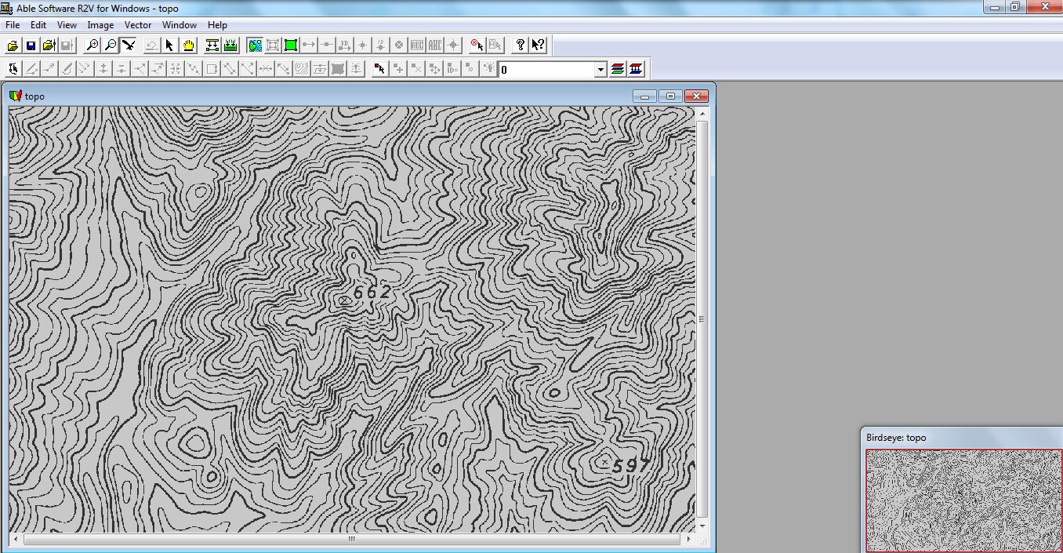Image resolution: width=1063 pixels, height=553 pixels.
Task: Click the grayed undo arrow icon
Action: [x=152, y=45]
